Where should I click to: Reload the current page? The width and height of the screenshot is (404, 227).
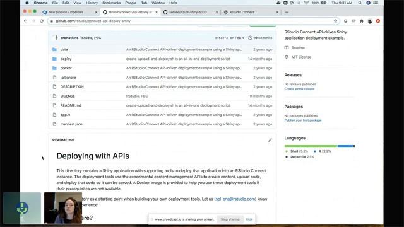(42, 21)
